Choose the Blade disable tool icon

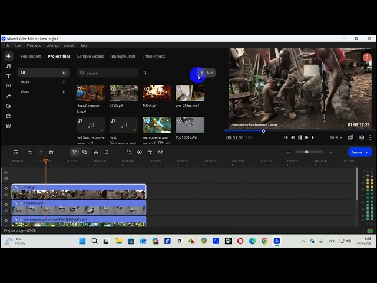(85, 152)
